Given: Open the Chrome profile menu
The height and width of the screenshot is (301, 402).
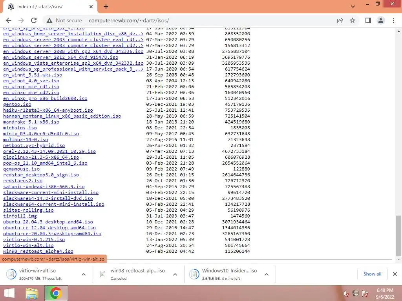Looking at the screenshot, I should (x=381, y=20).
